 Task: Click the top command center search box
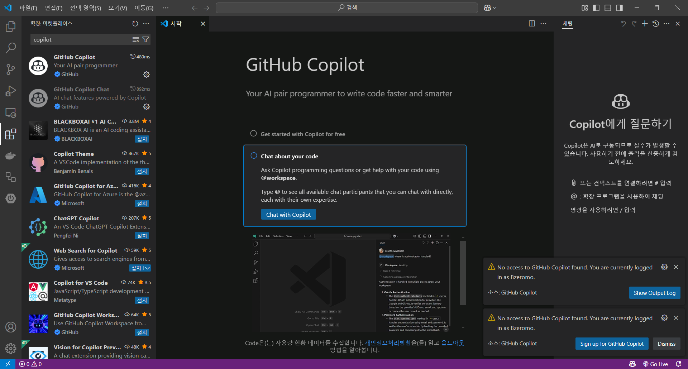point(347,8)
